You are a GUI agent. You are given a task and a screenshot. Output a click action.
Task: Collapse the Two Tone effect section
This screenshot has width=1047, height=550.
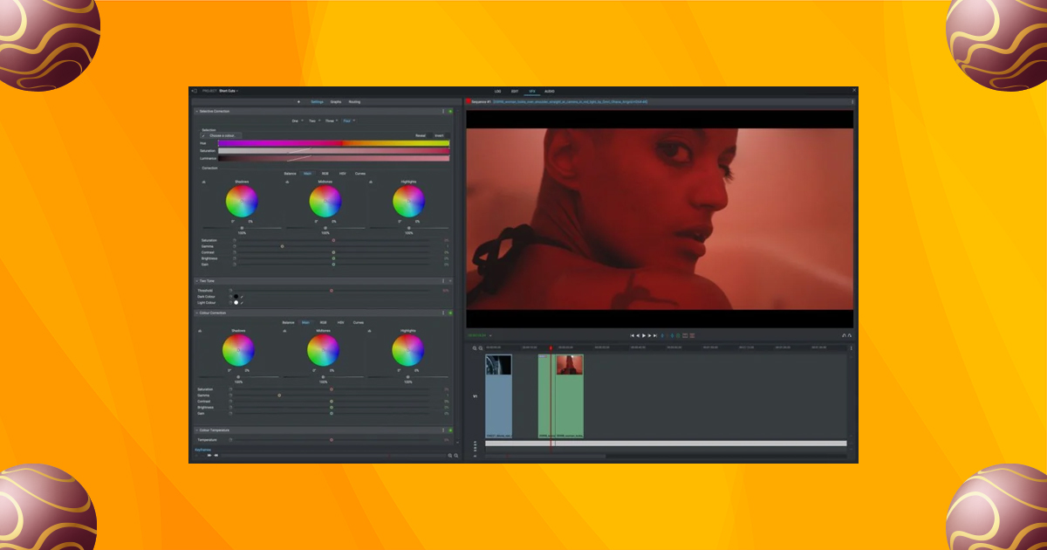point(196,281)
